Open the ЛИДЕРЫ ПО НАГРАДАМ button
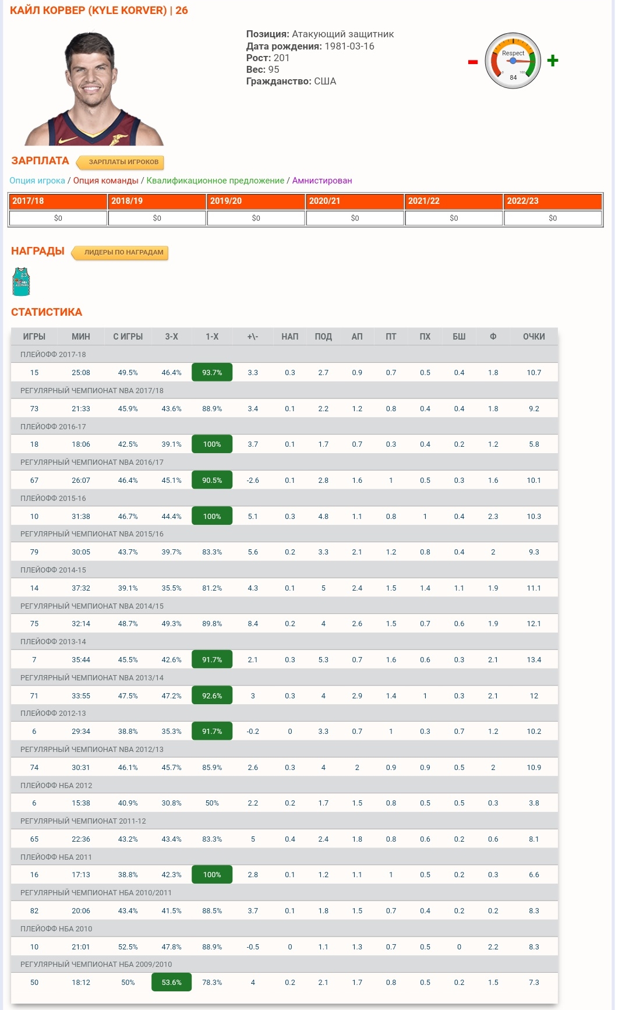The image size is (629, 1010). (x=120, y=252)
